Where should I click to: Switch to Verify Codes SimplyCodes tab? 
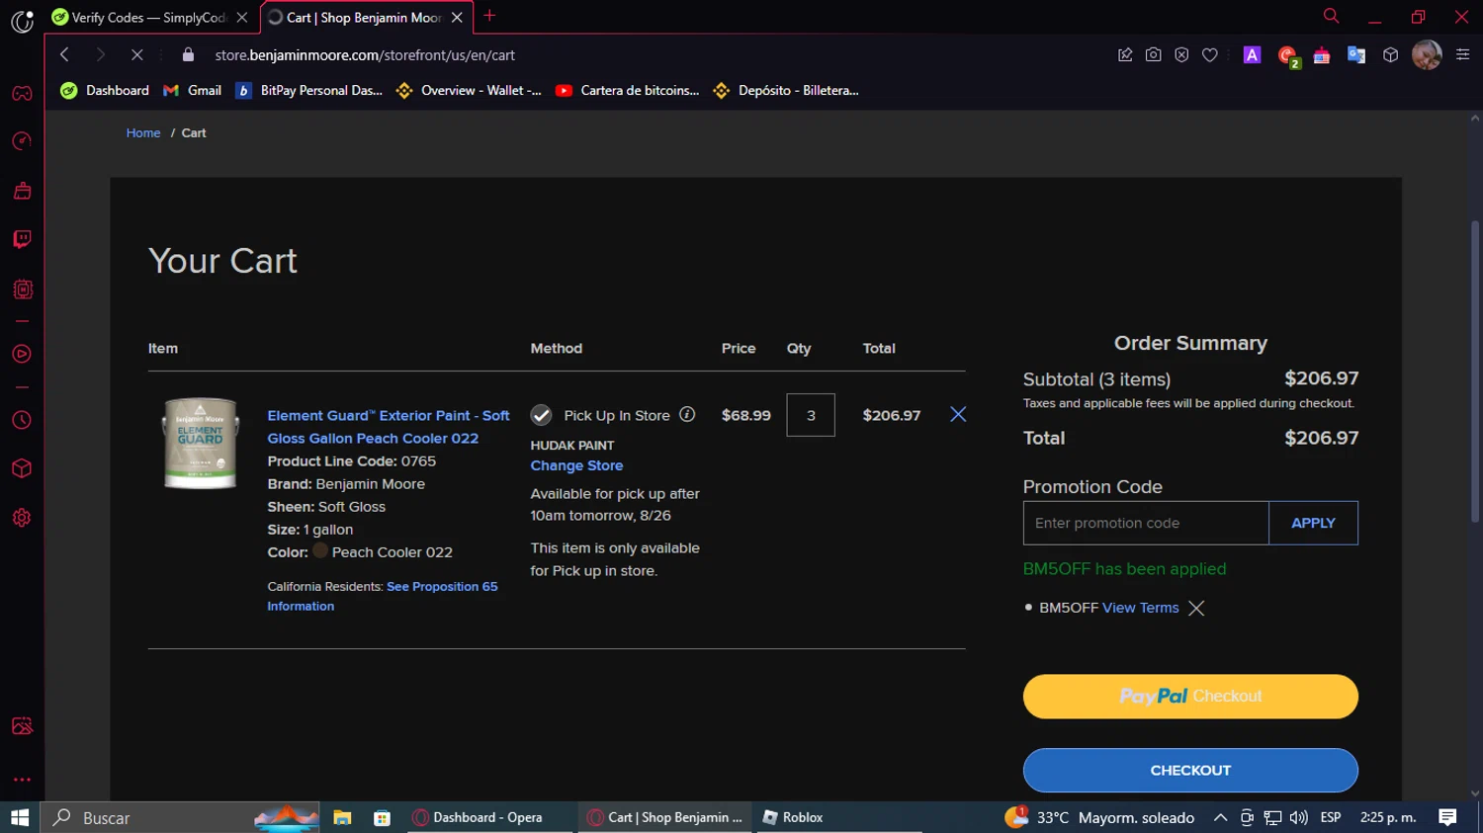[148, 18]
